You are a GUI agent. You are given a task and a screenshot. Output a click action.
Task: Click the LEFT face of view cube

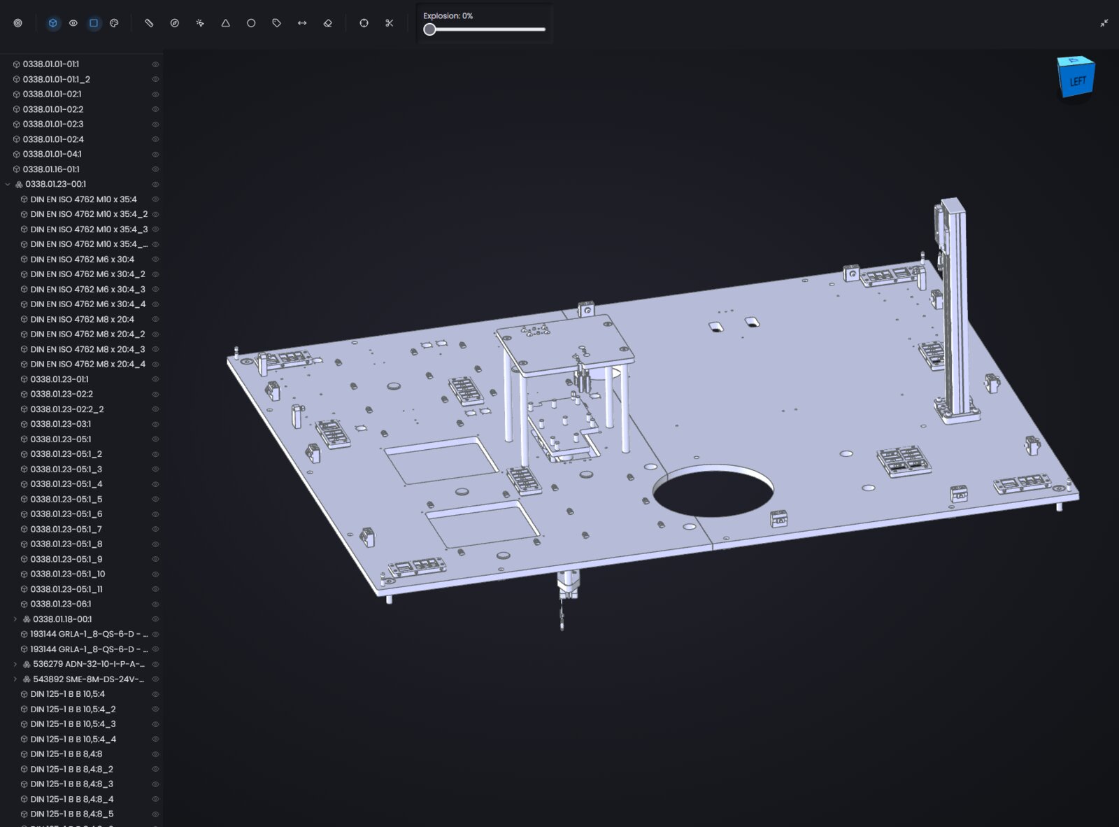1077,80
